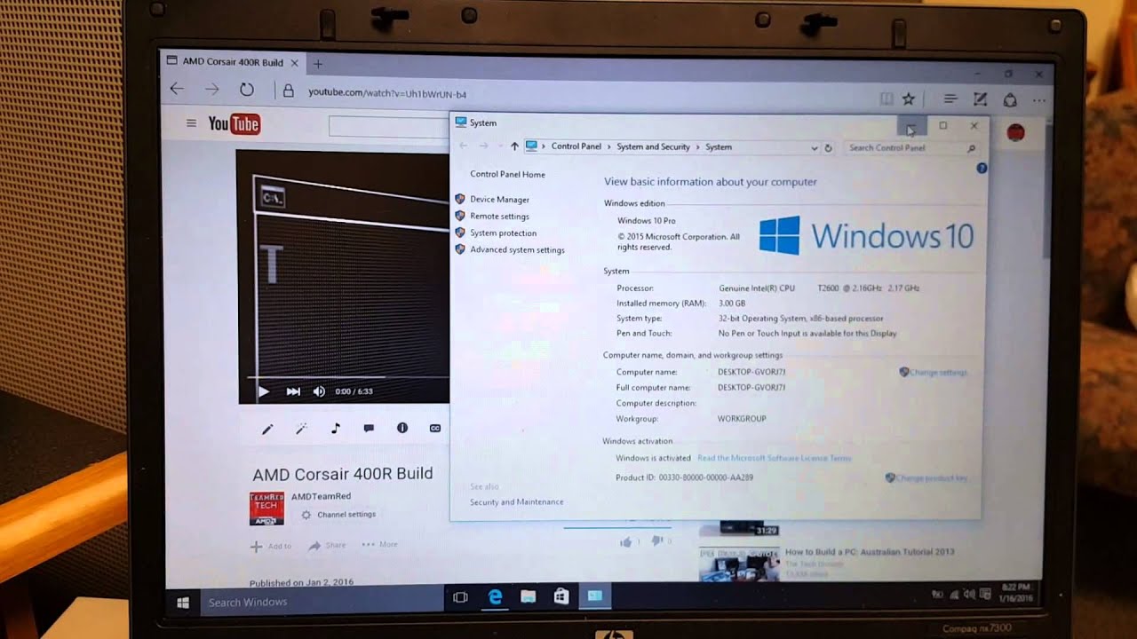Click the YouTube search box
Screen dimensions: 1137x639
(x=388, y=126)
